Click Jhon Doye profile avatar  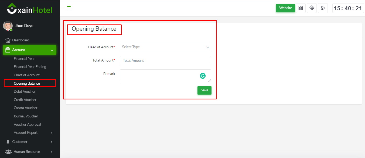pyautogui.click(x=8, y=26)
